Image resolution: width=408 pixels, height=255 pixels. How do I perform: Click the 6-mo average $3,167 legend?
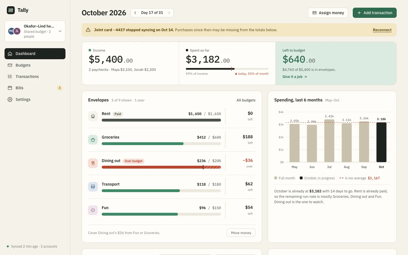360,178
